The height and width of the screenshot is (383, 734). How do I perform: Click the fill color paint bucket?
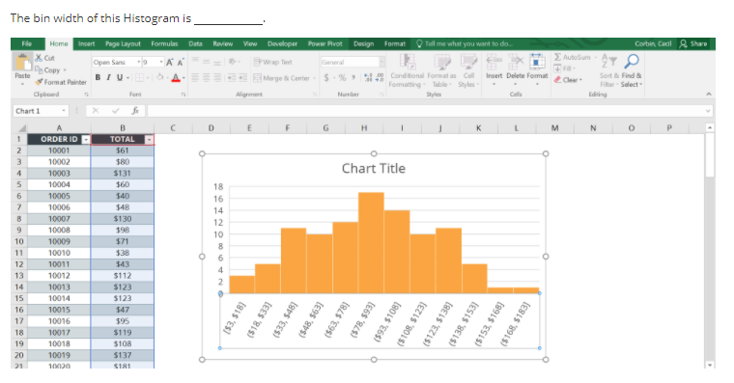click(x=159, y=77)
